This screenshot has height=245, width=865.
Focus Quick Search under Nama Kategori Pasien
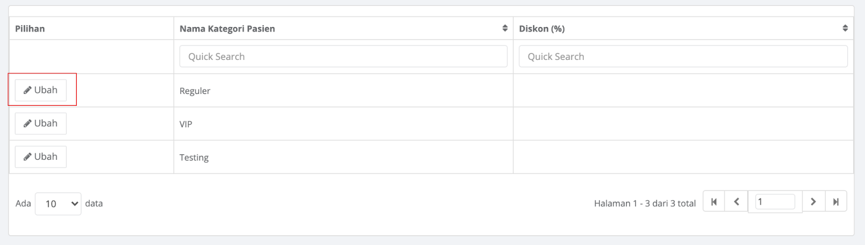[343, 56]
